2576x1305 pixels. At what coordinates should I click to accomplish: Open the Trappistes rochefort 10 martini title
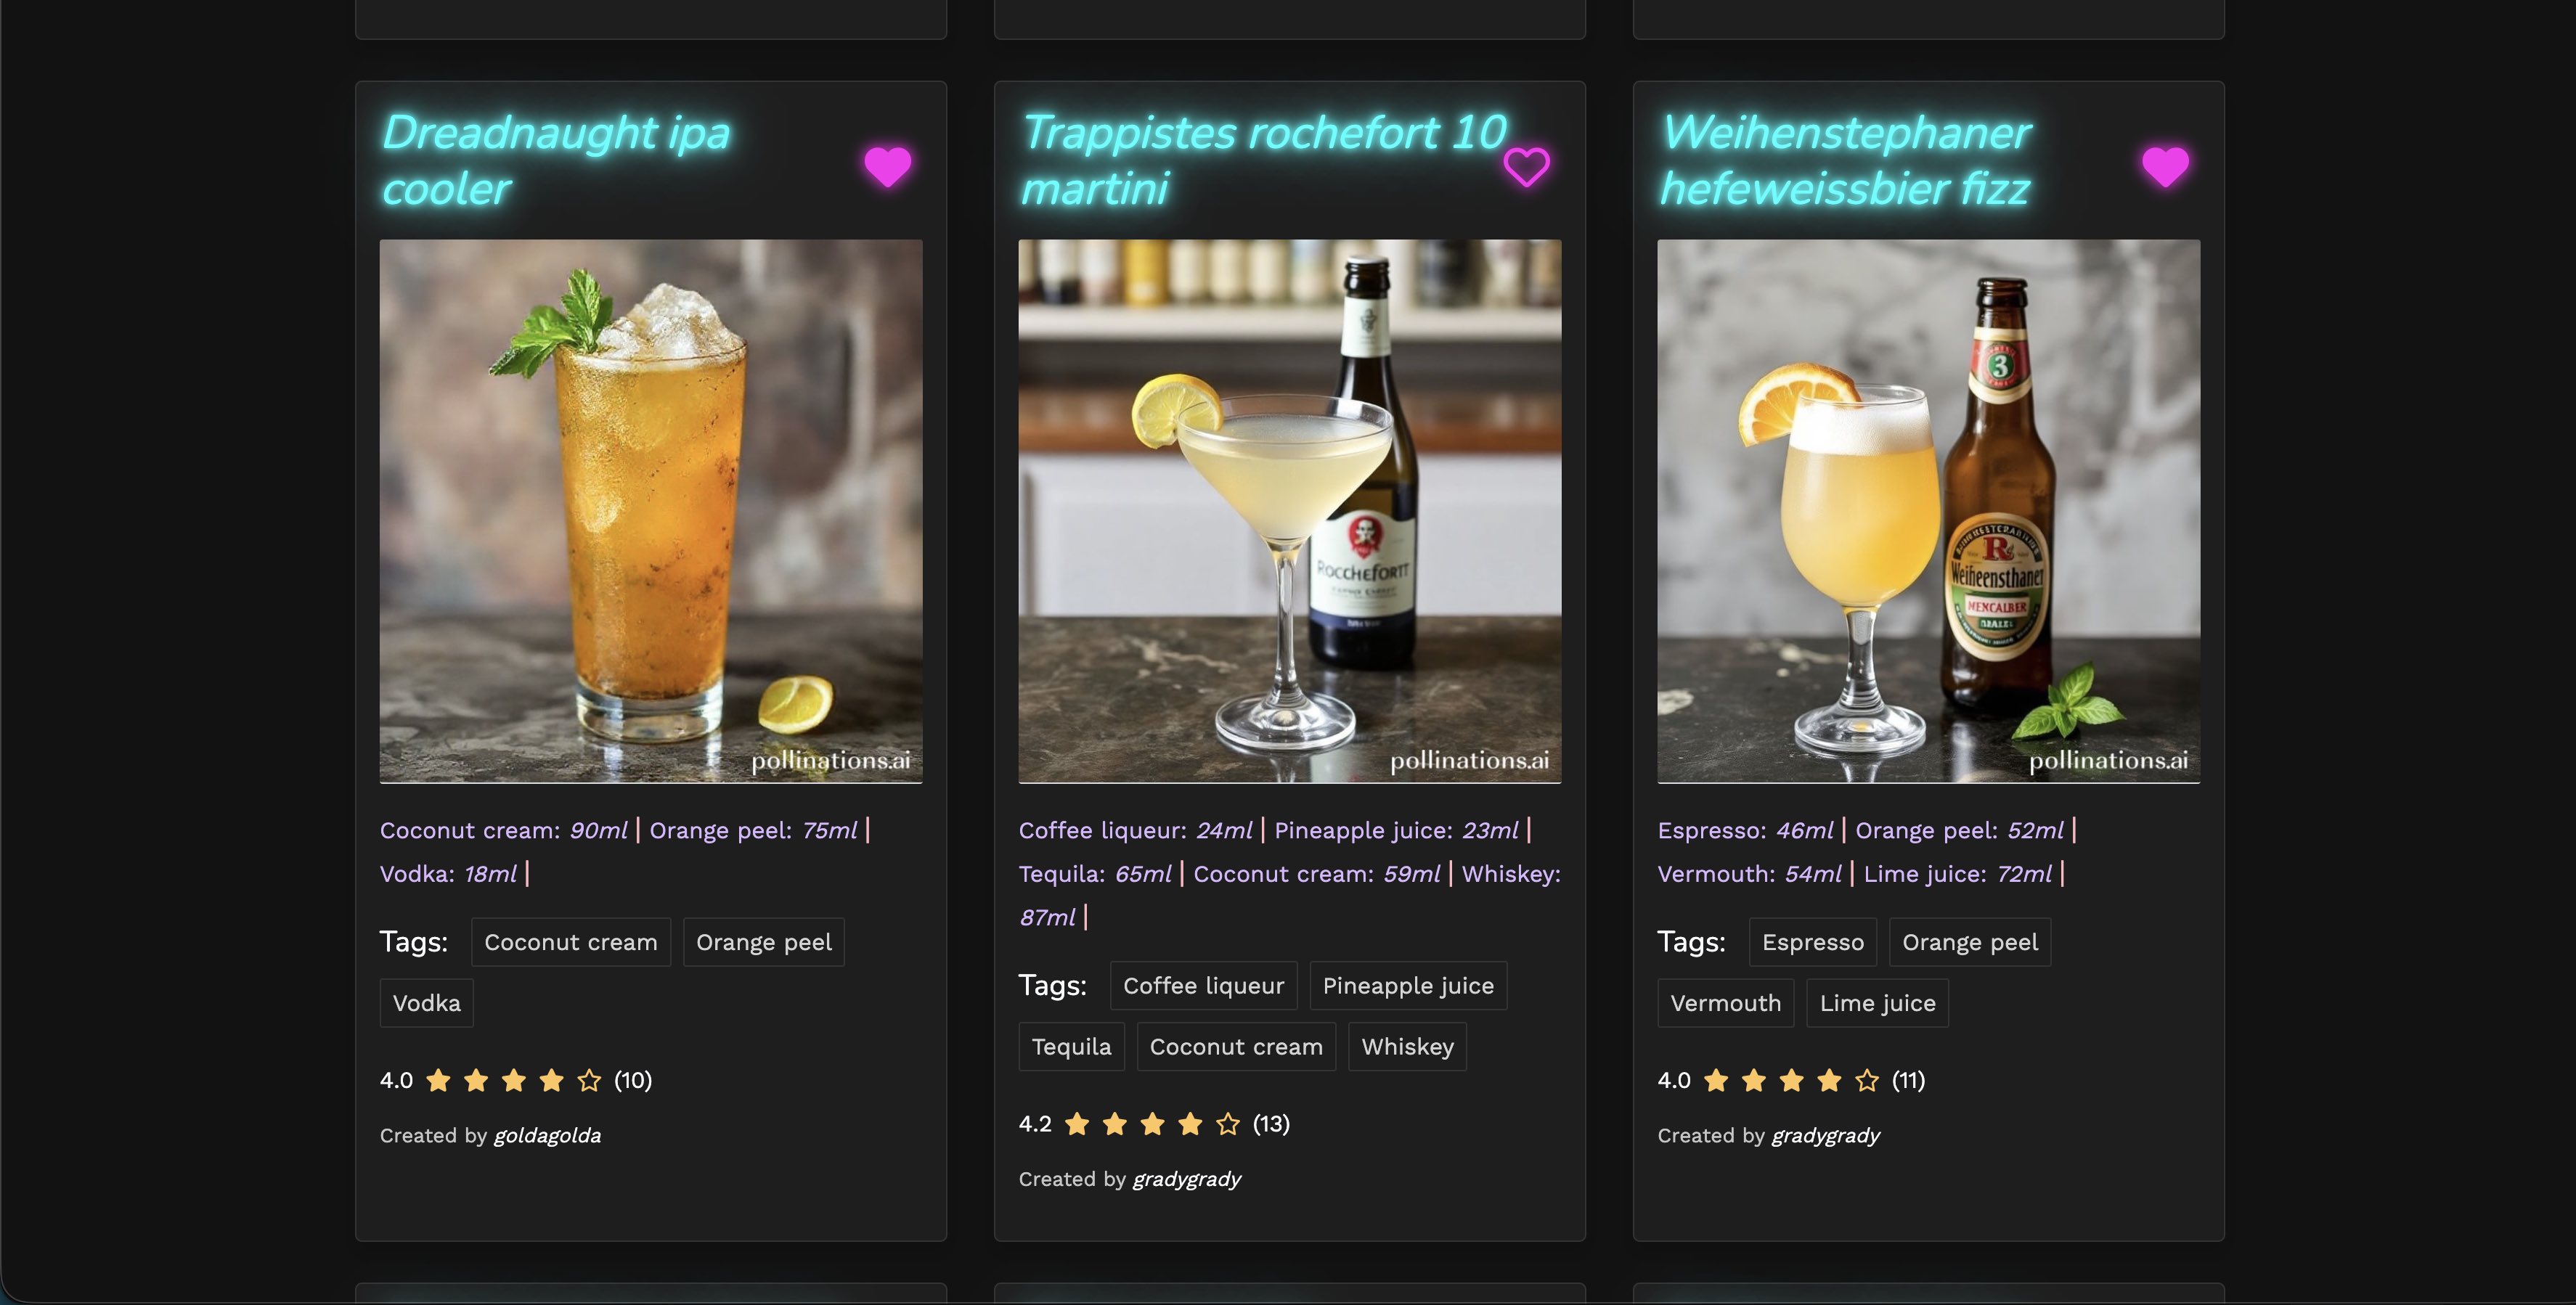[x=1263, y=160]
